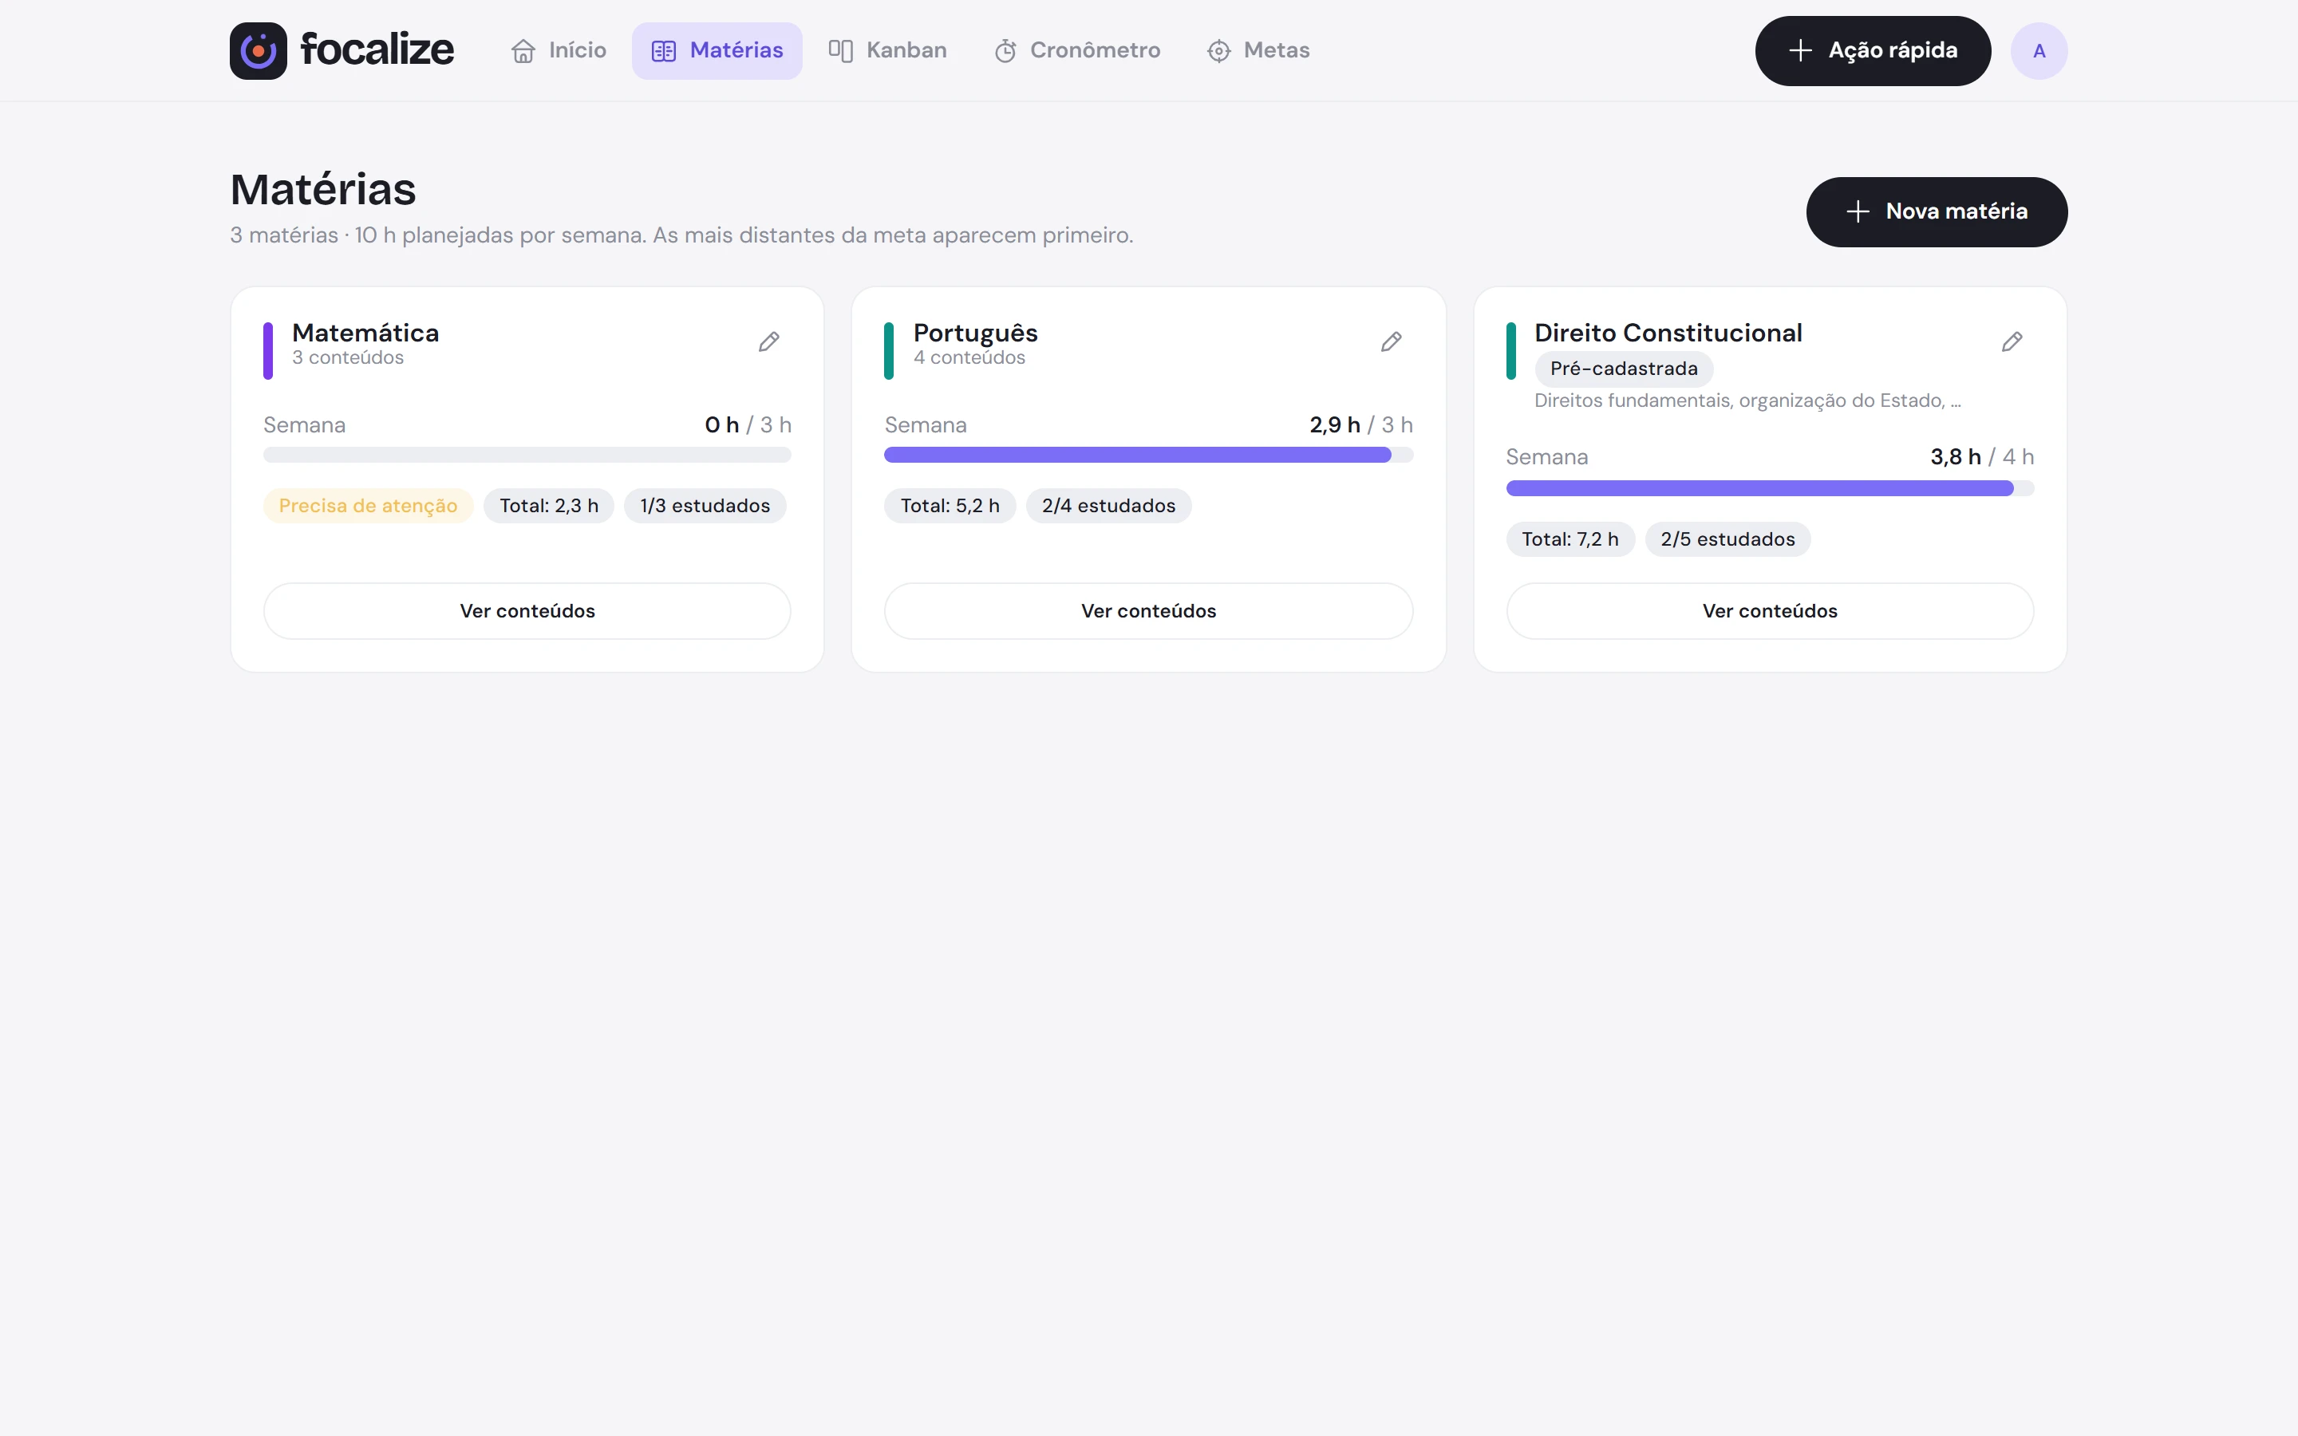The height and width of the screenshot is (1436, 2298).
Task: Click the 1/3 estudados chip
Action: point(705,505)
